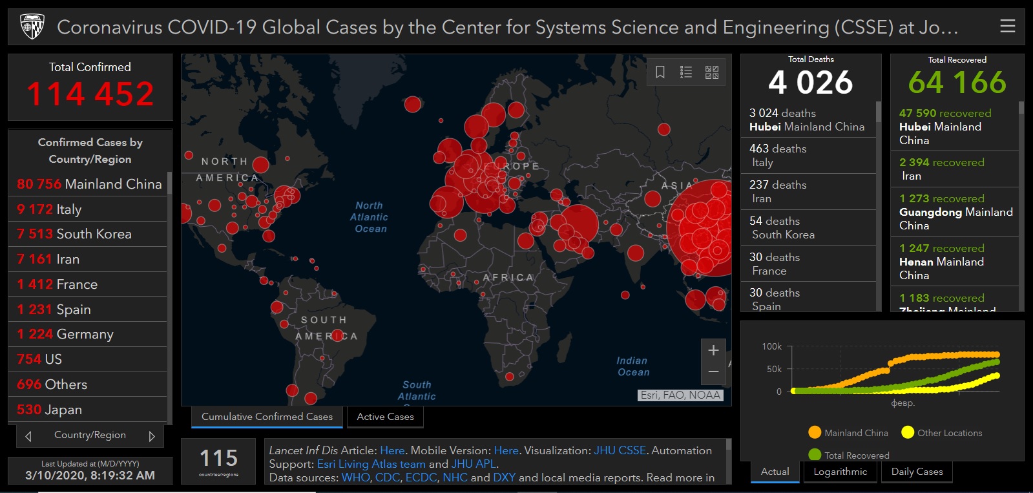The width and height of the screenshot is (1033, 493).
Task: Open the map legend list icon
Action: pyautogui.click(x=686, y=72)
